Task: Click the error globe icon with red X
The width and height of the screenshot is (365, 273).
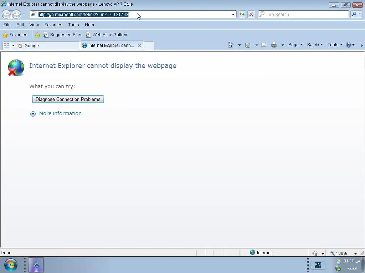Action: [16, 68]
